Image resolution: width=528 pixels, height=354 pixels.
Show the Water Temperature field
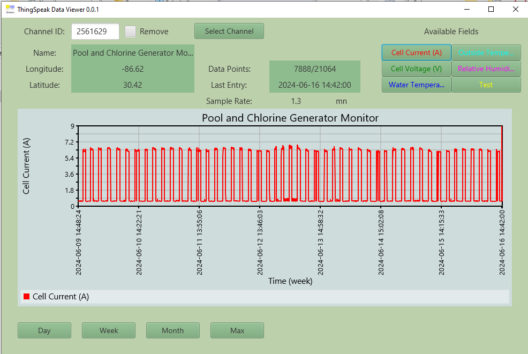(416, 85)
